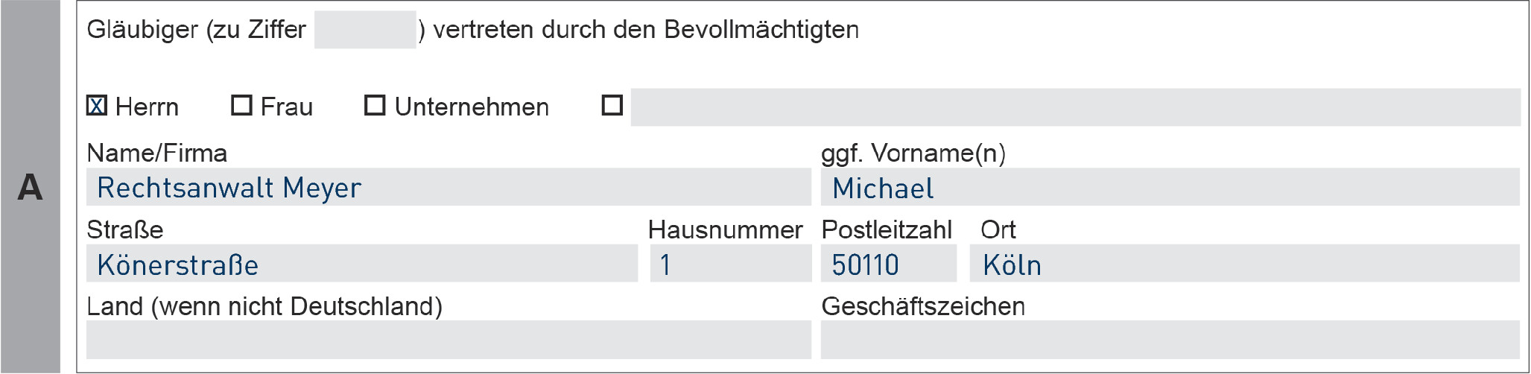Click the Straße field with Könerstraße
This screenshot has width=1531, height=374.
[x=362, y=264]
